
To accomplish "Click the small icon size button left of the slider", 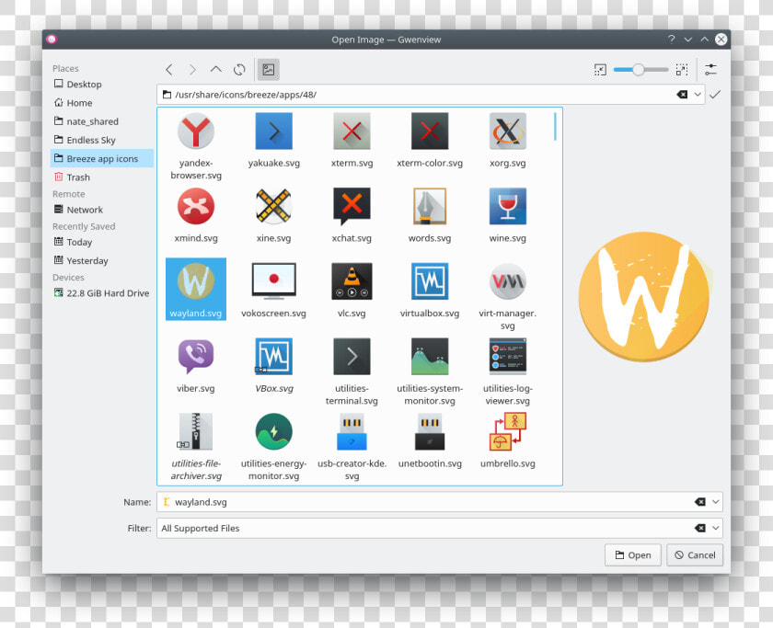I will pos(600,70).
